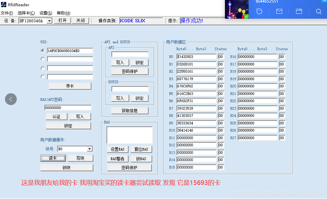Click the 寻卡 button

point(70,86)
